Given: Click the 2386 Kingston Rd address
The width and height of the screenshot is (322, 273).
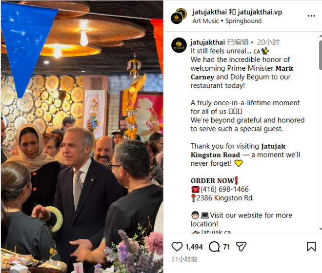Looking at the screenshot, I should point(224,198).
